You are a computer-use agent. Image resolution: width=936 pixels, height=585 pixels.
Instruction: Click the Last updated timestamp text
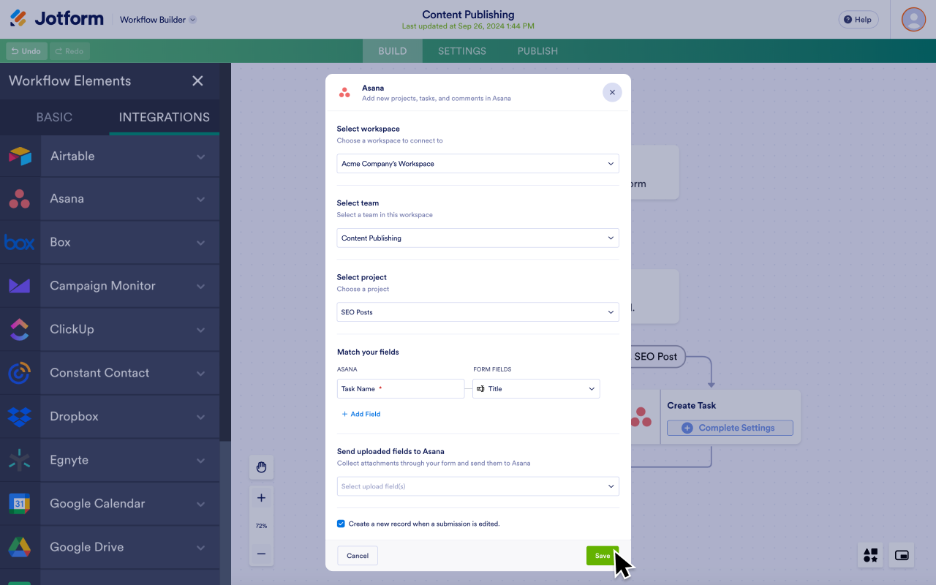(468, 26)
